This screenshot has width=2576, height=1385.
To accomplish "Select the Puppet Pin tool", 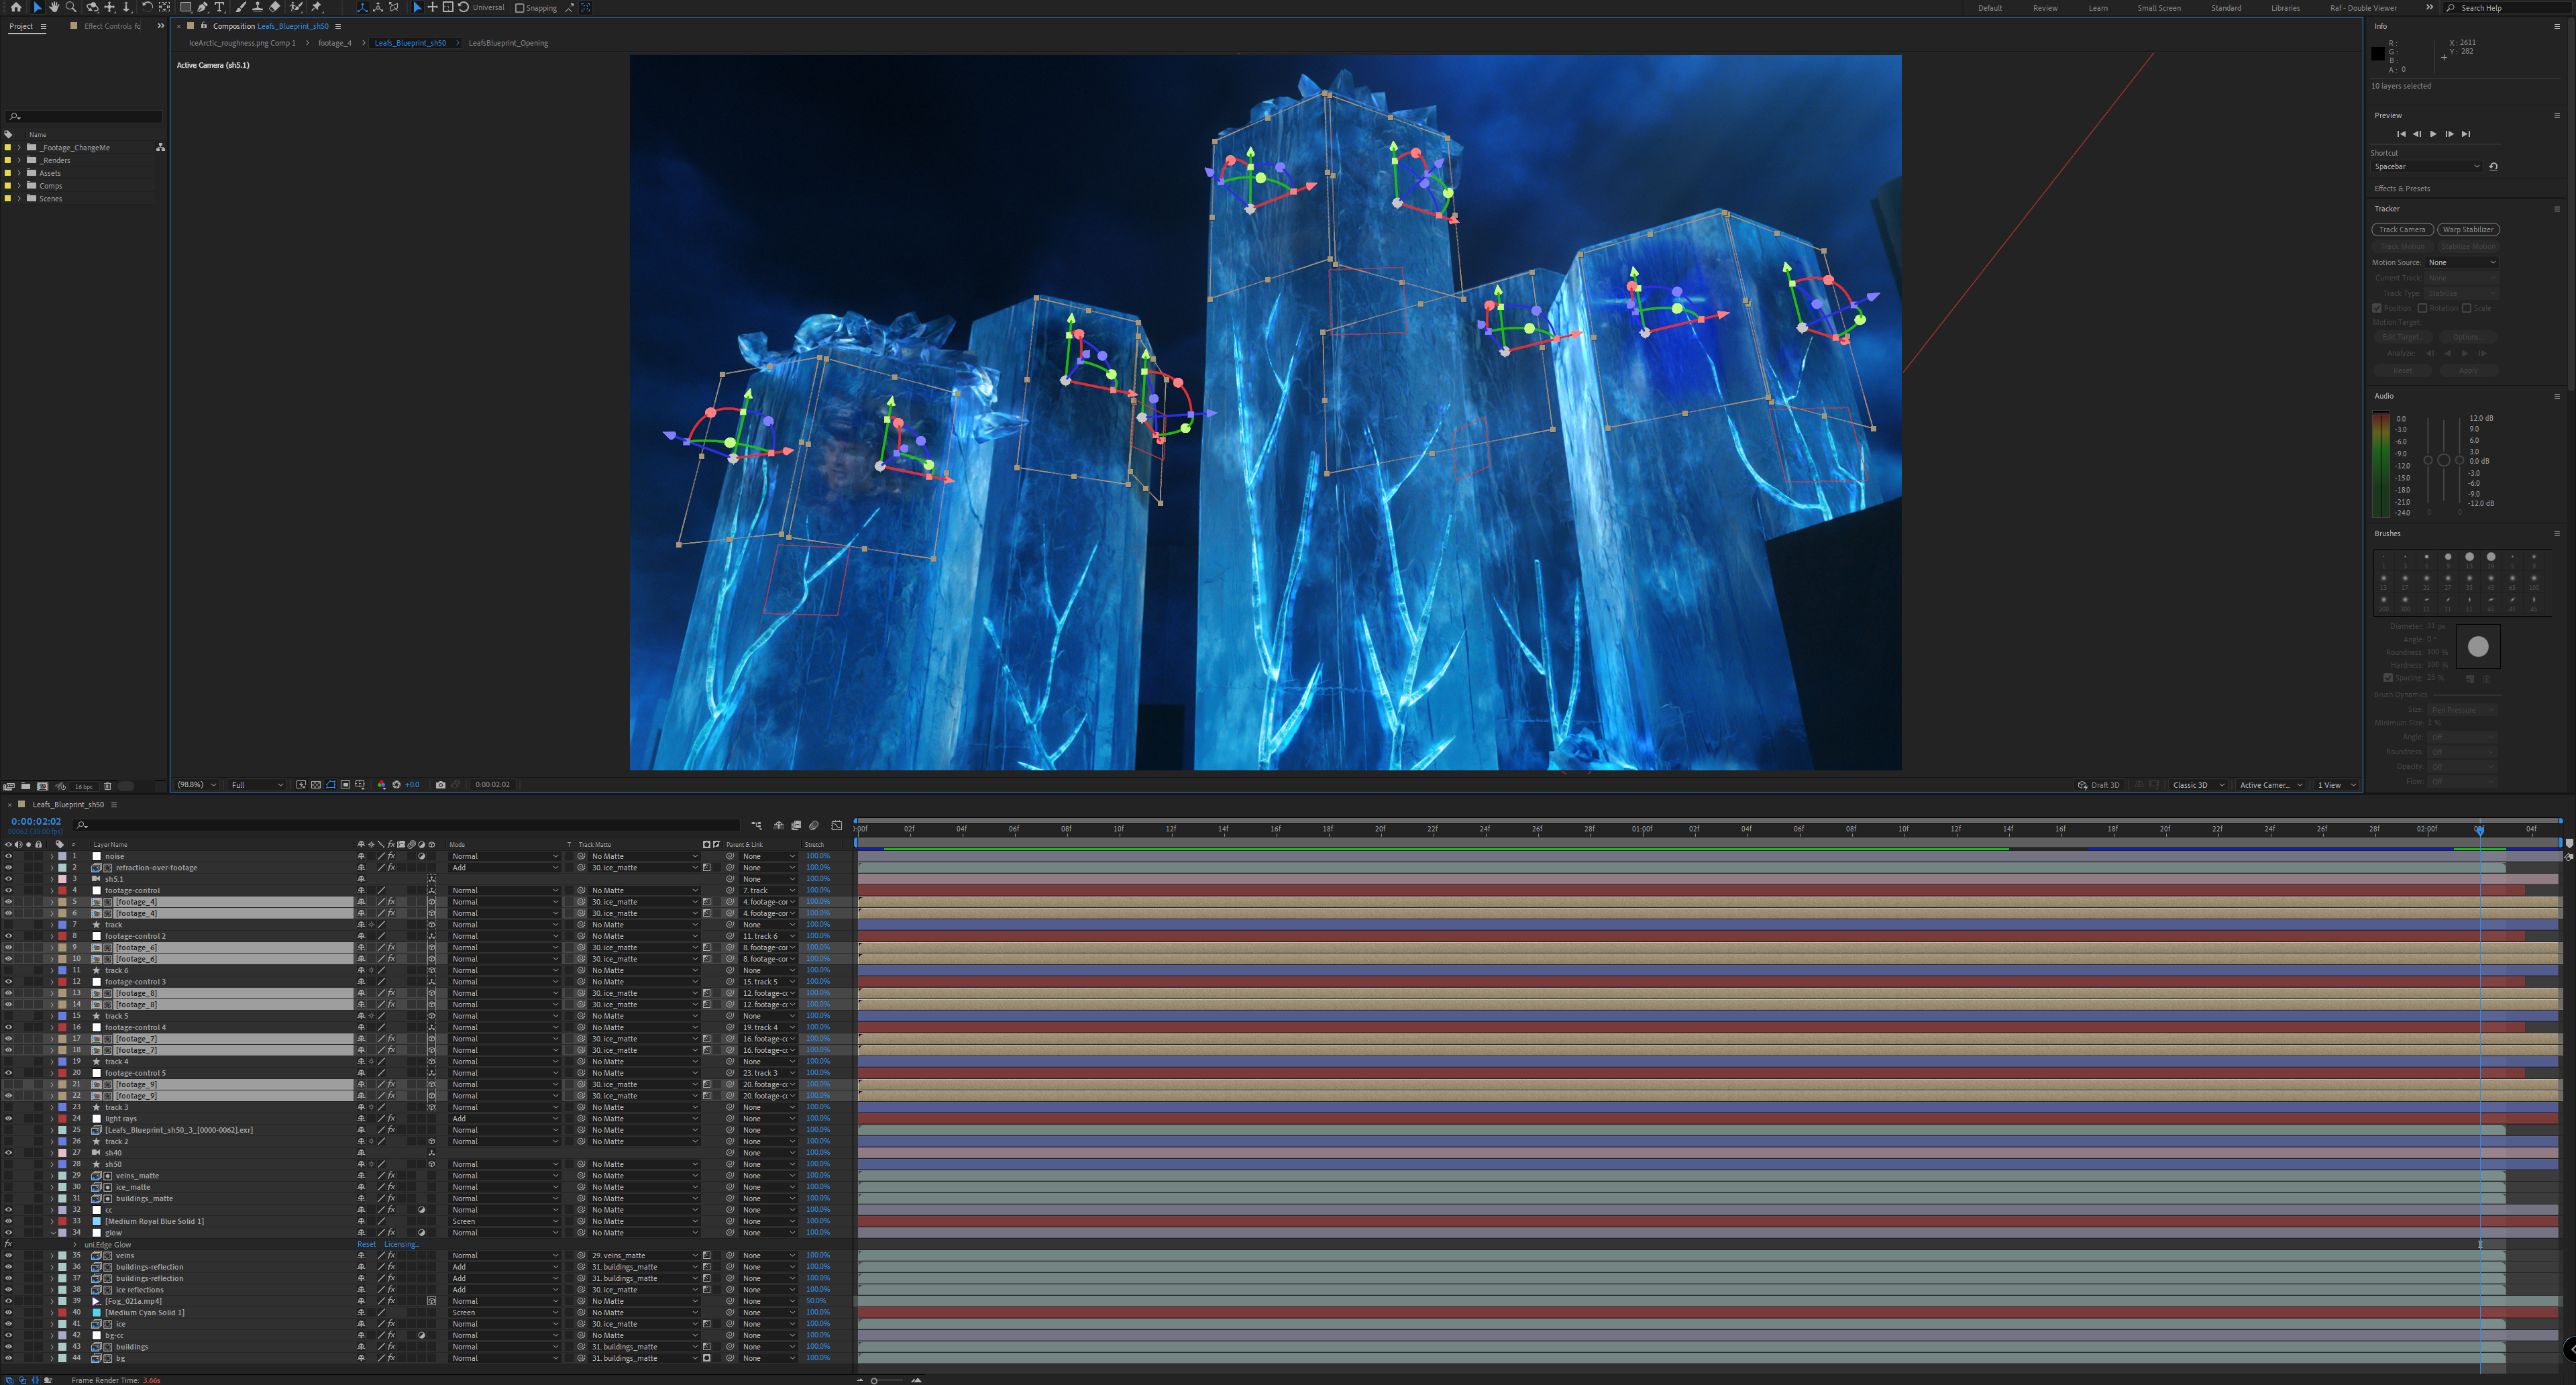I will point(317,7).
